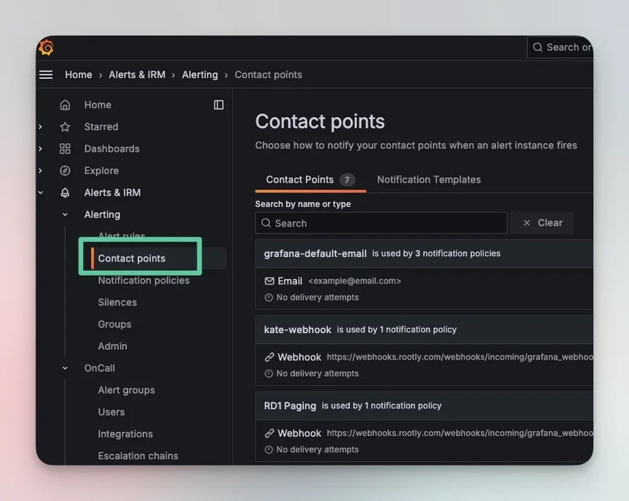Open Dashboards in the sidebar
The image size is (629, 501).
(112, 148)
